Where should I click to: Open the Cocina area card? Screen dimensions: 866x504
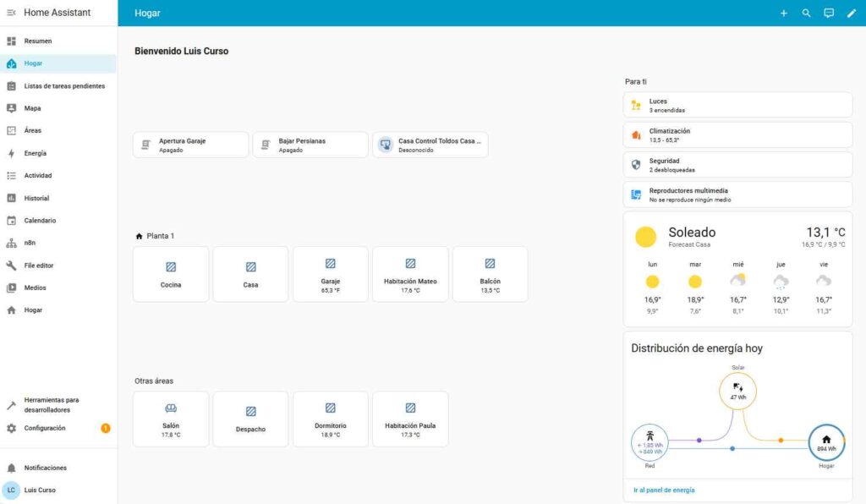point(170,274)
